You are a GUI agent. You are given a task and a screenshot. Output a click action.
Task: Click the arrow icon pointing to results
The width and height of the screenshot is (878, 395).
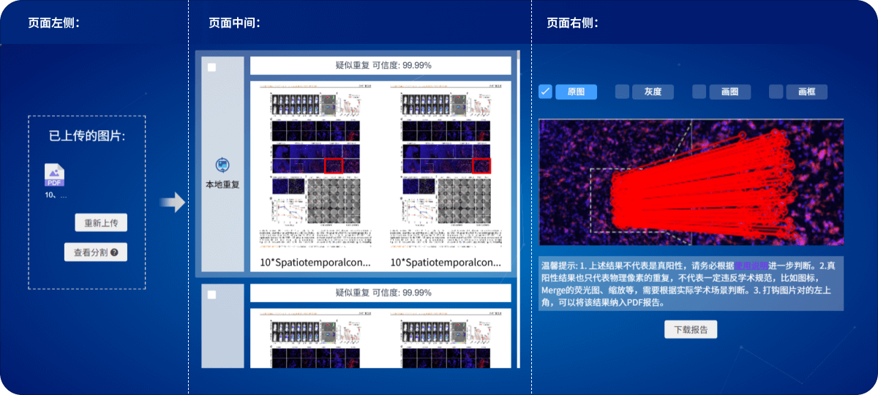pyautogui.click(x=173, y=203)
